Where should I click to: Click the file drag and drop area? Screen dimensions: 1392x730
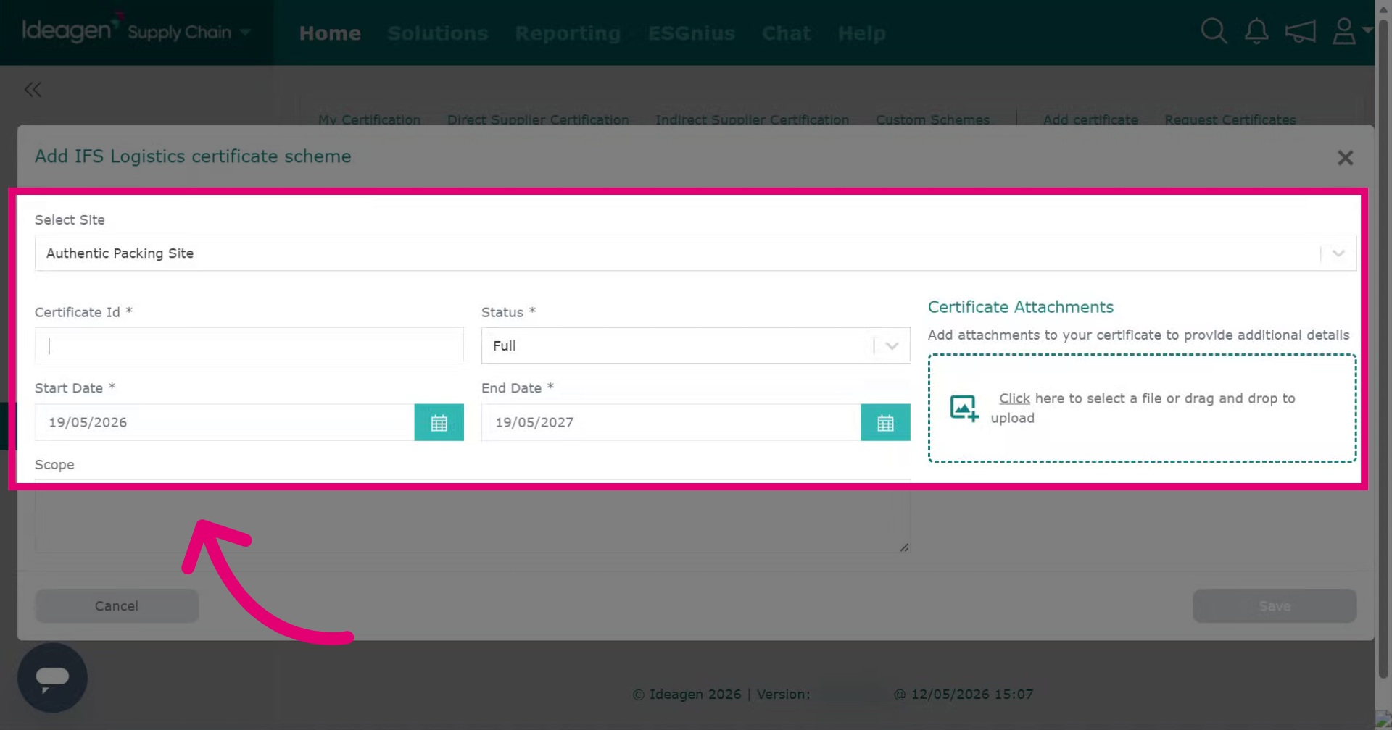click(x=1142, y=408)
